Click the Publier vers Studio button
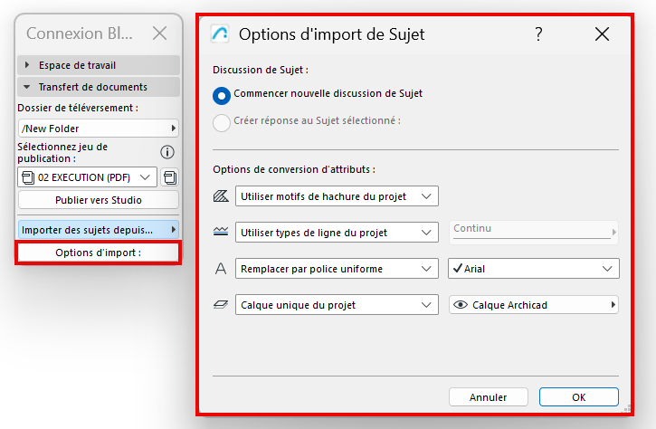Viewport: 656px width, 429px height. 98,200
